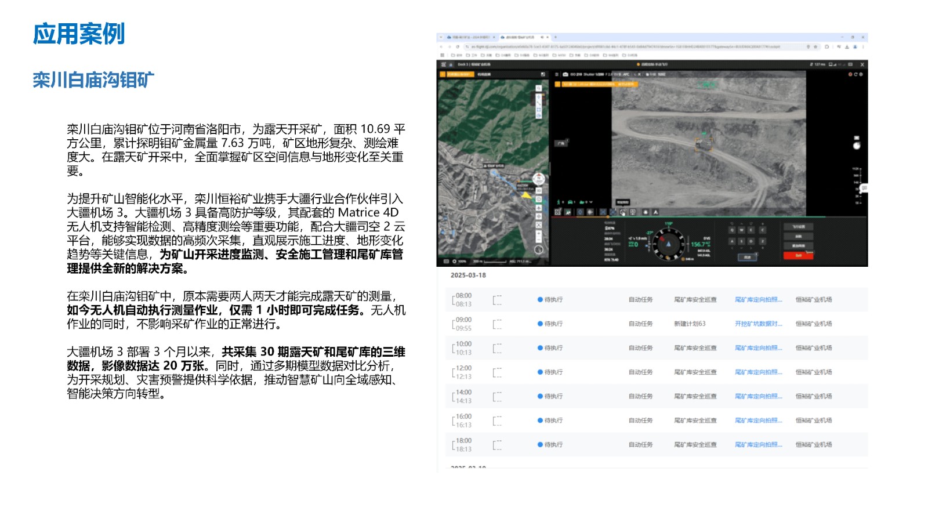Click the browser back arrow
This screenshot has height=522, width=928.
441,46
